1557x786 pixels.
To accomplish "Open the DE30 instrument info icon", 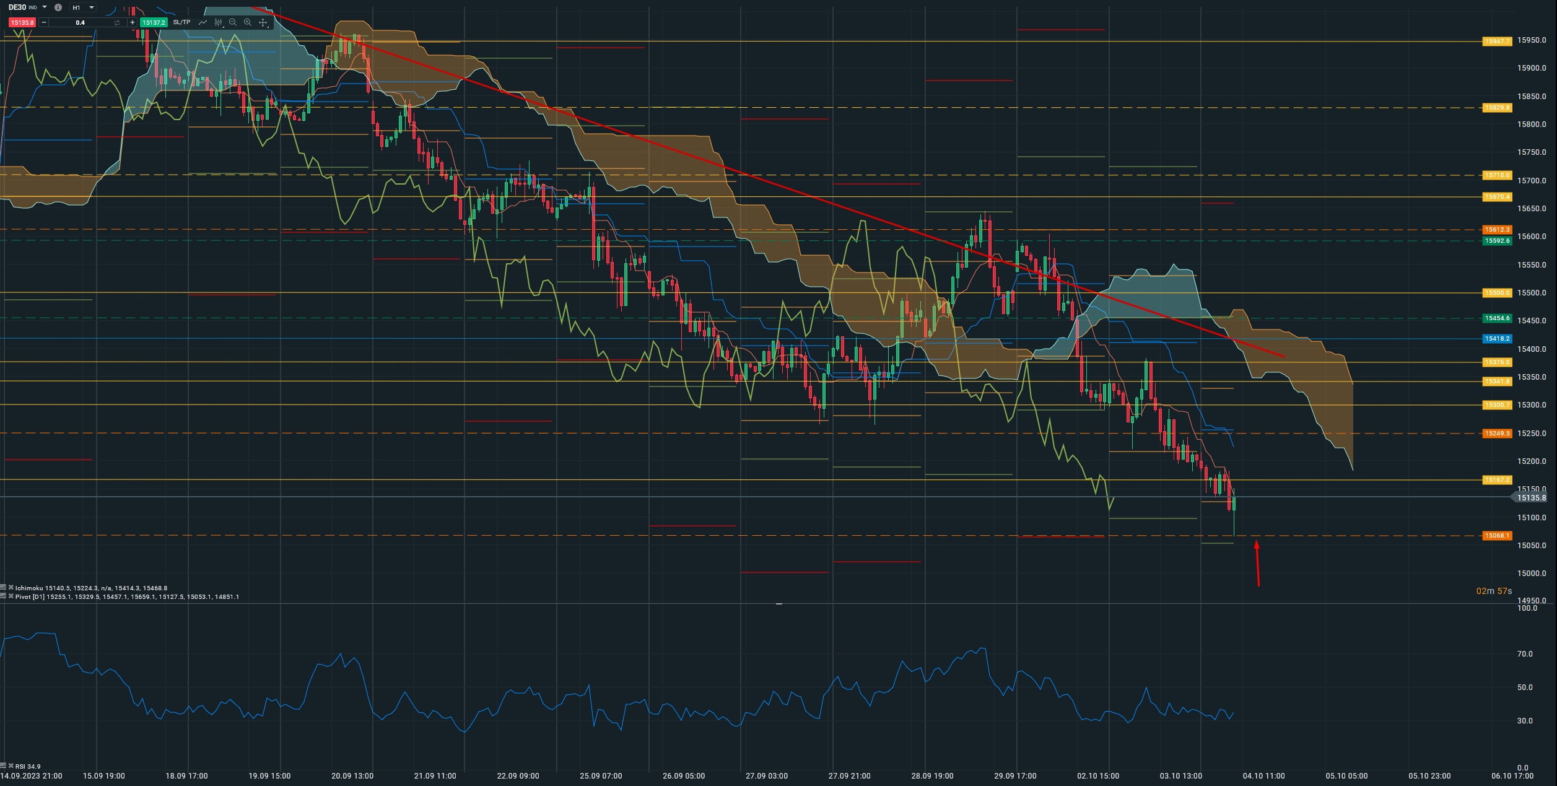I will click(58, 7).
